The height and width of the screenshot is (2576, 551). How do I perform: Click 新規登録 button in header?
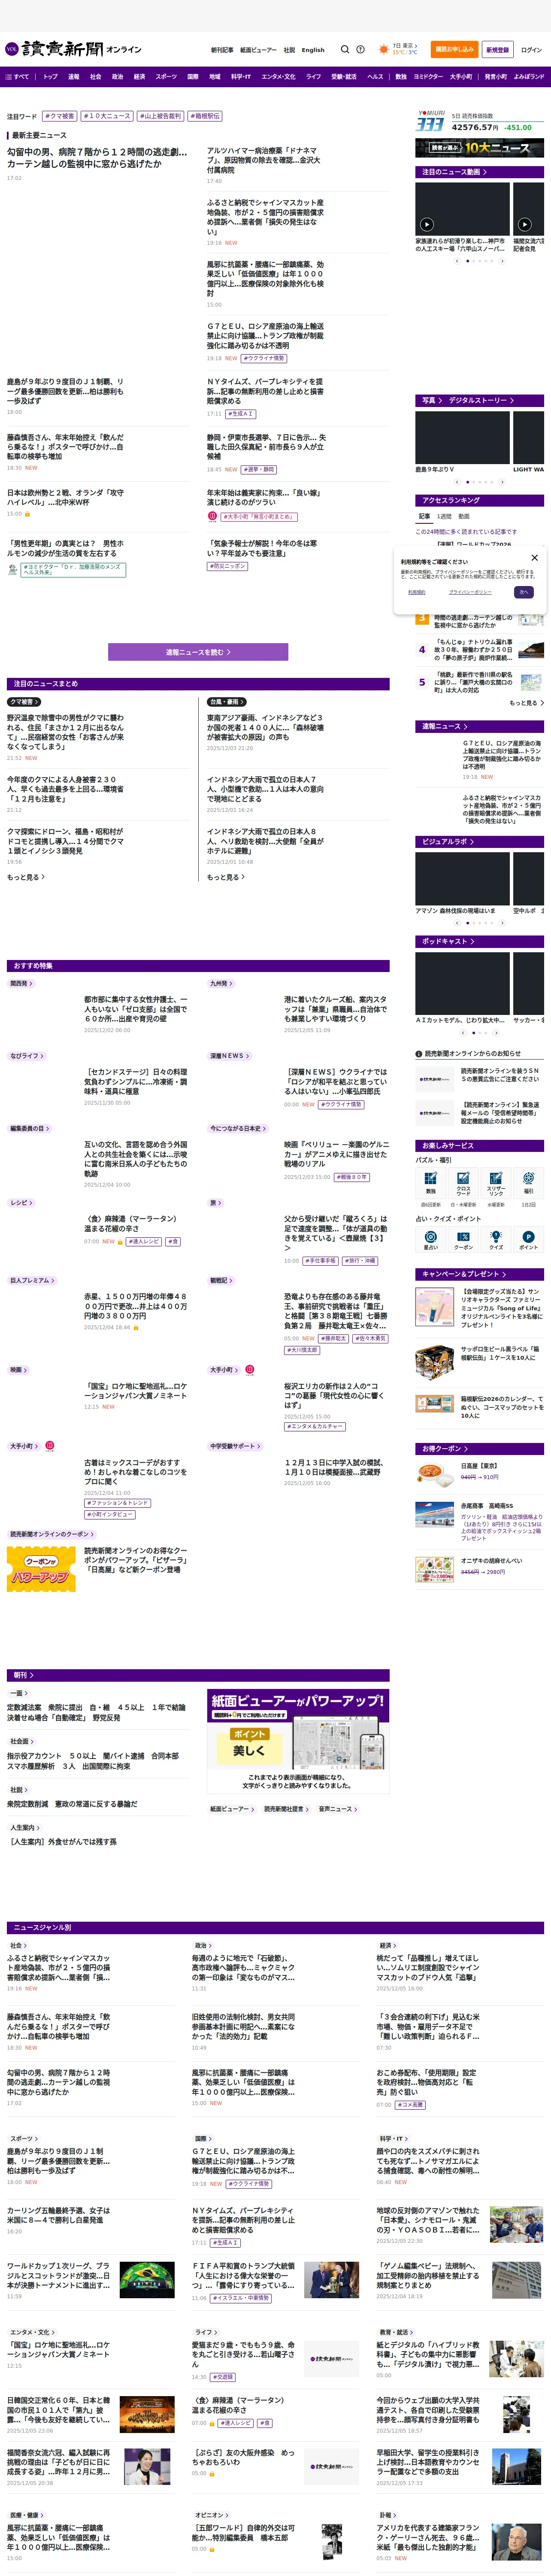tap(497, 49)
